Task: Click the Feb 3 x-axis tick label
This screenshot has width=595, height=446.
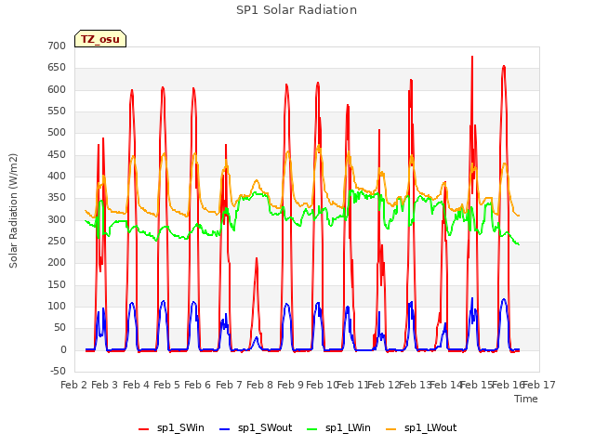Action: click(x=105, y=385)
